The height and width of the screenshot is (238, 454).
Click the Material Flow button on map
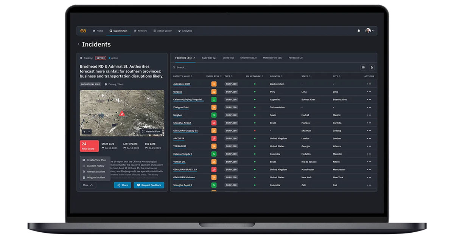point(151,131)
